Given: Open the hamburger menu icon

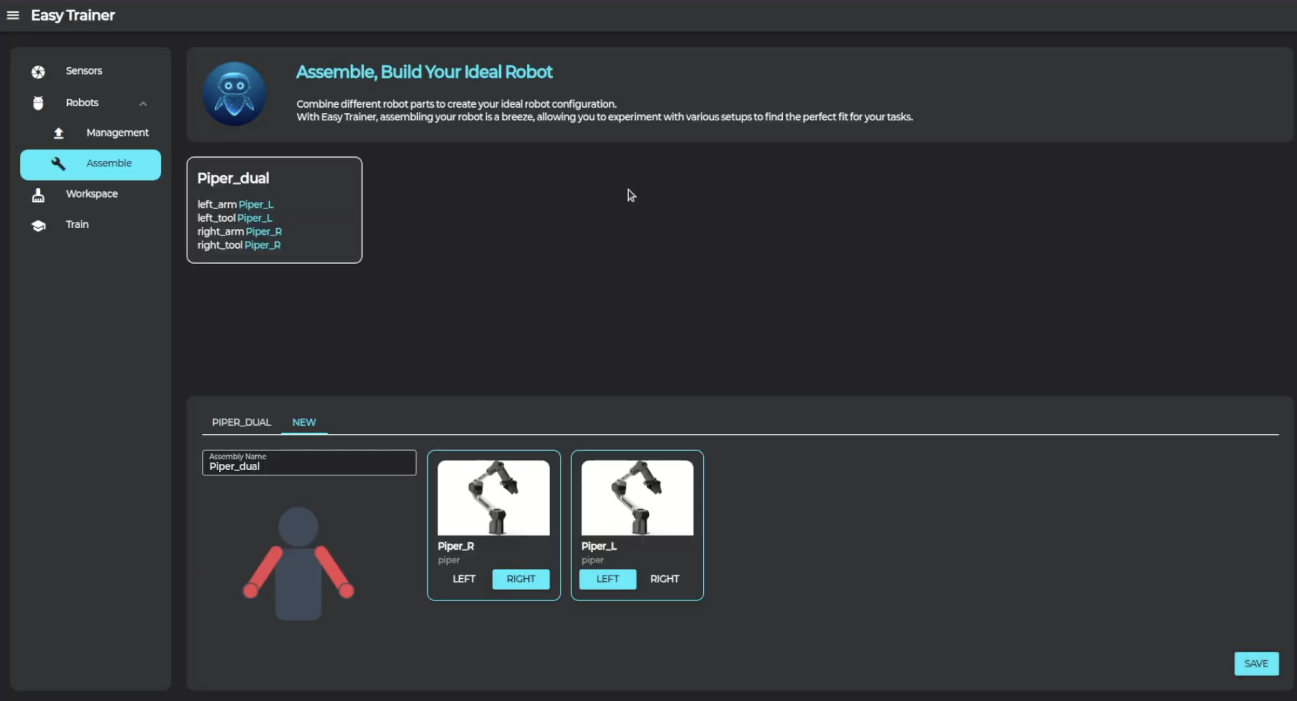Looking at the screenshot, I should (12, 15).
